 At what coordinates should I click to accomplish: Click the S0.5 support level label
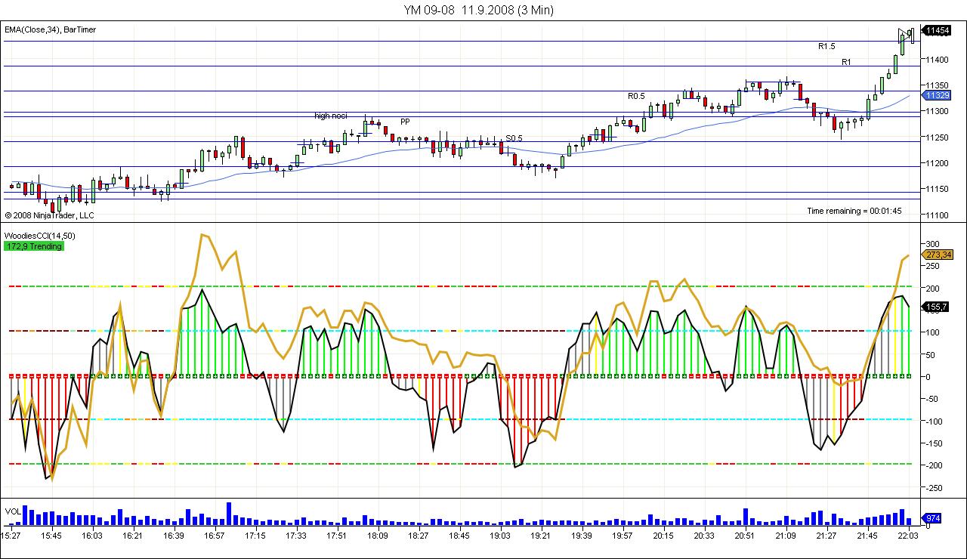tap(514, 138)
